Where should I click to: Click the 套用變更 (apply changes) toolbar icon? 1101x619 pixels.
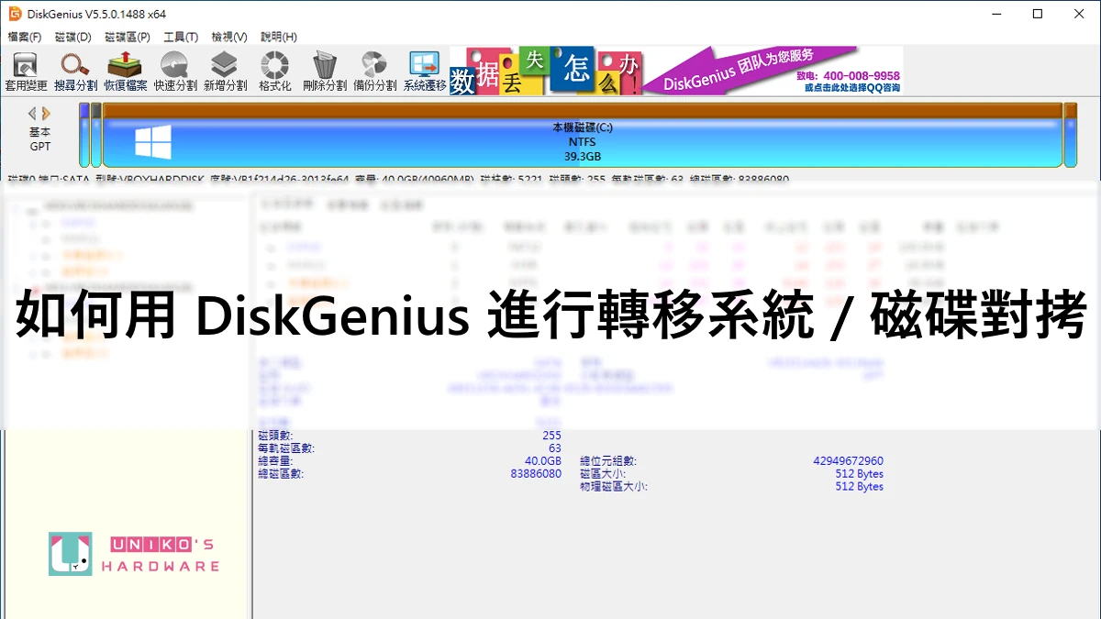coord(26,72)
